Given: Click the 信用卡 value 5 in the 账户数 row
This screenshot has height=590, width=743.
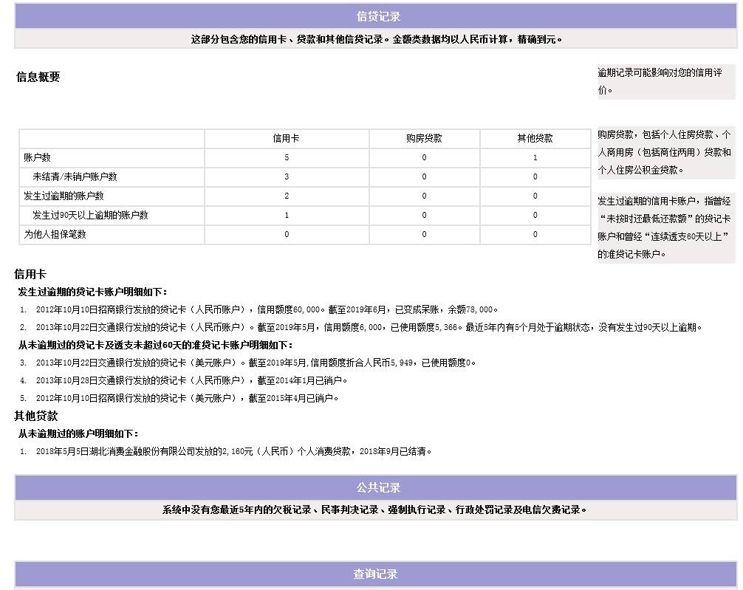Looking at the screenshot, I should [x=287, y=157].
